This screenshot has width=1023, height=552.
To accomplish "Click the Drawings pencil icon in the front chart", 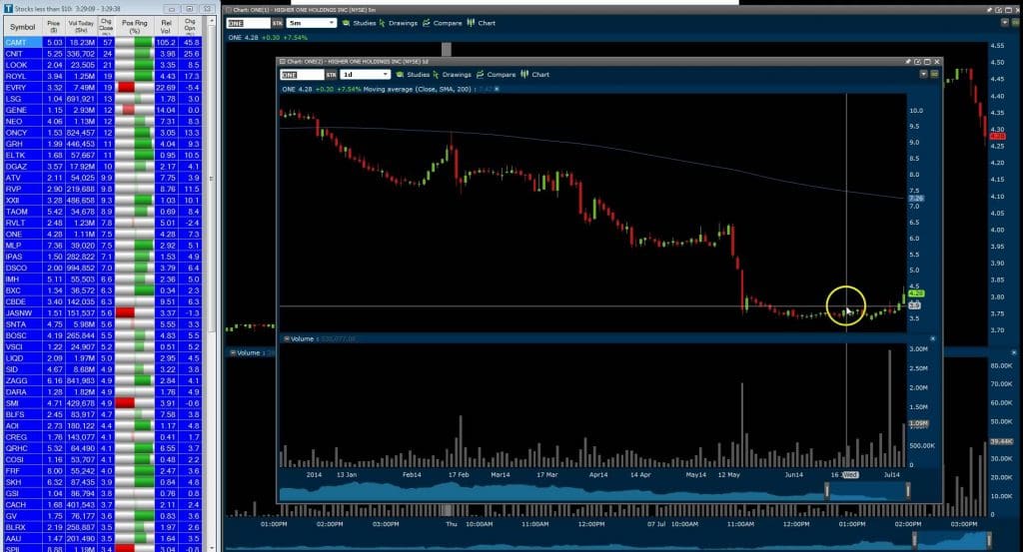I will click(436, 74).
